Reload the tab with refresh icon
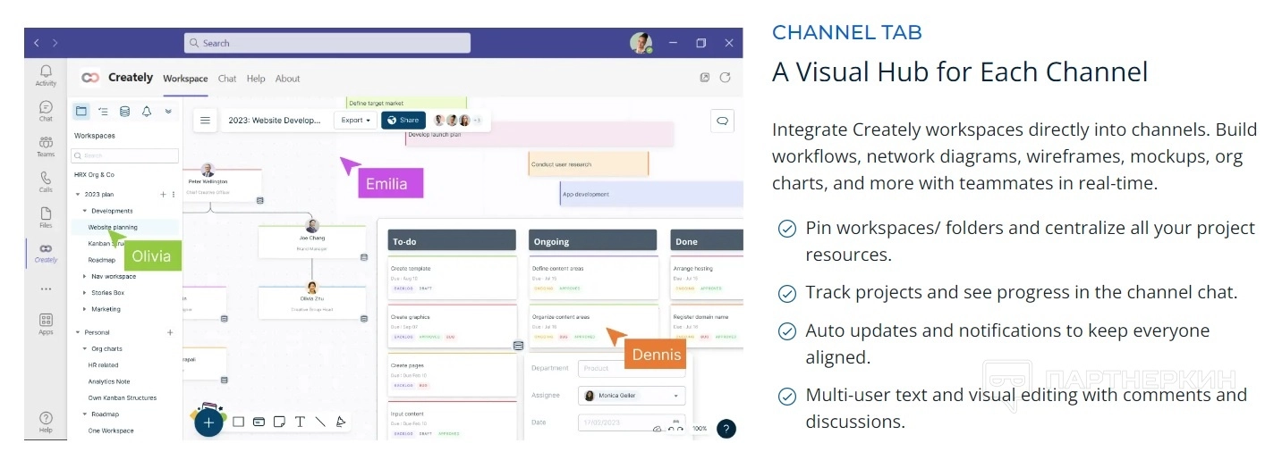The width and height of the screenshot is (1282, 460). (726, 78)
